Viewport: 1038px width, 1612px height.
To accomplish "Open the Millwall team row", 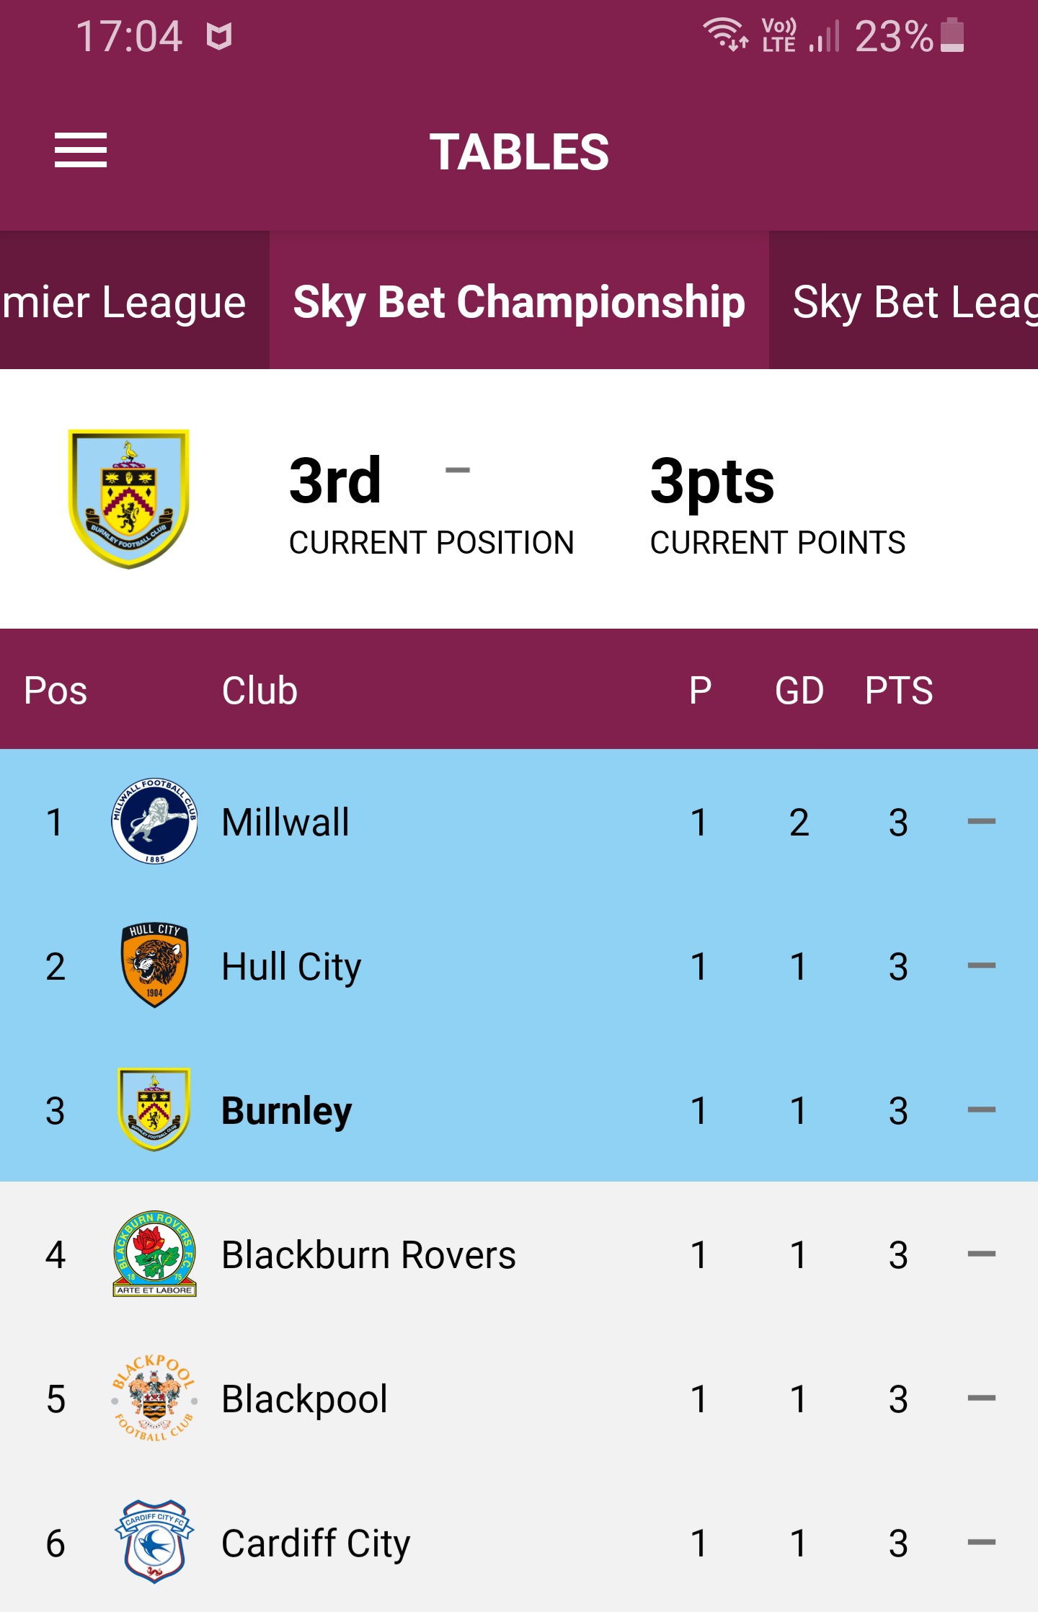I will pyautogui.click(x=519, y=821).
